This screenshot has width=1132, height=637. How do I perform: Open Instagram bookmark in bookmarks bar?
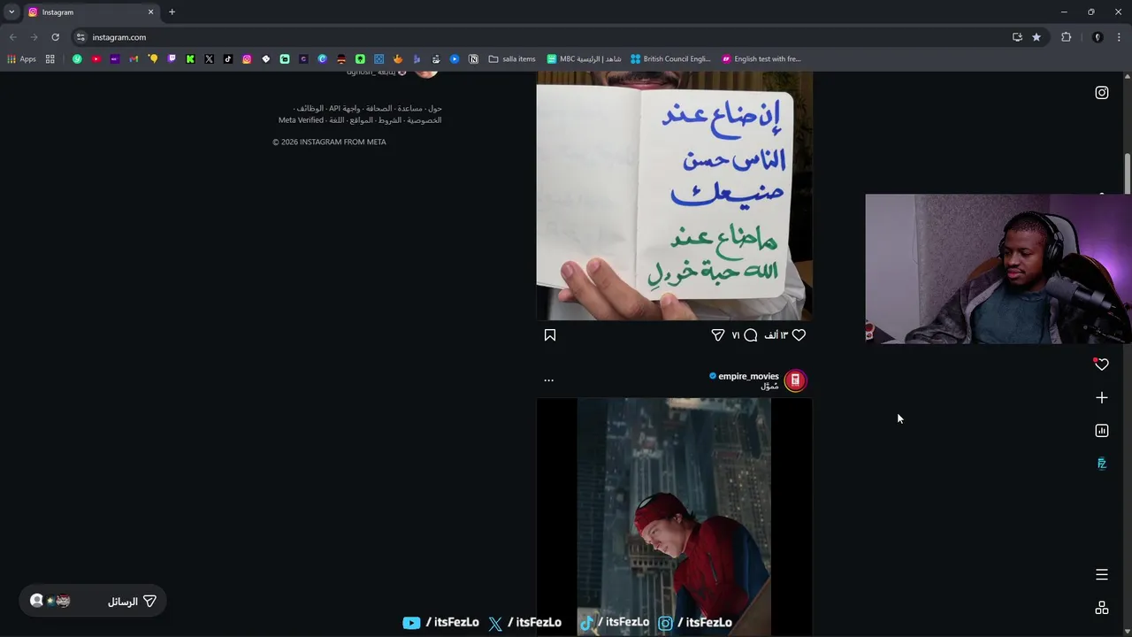tap(247, 59)
